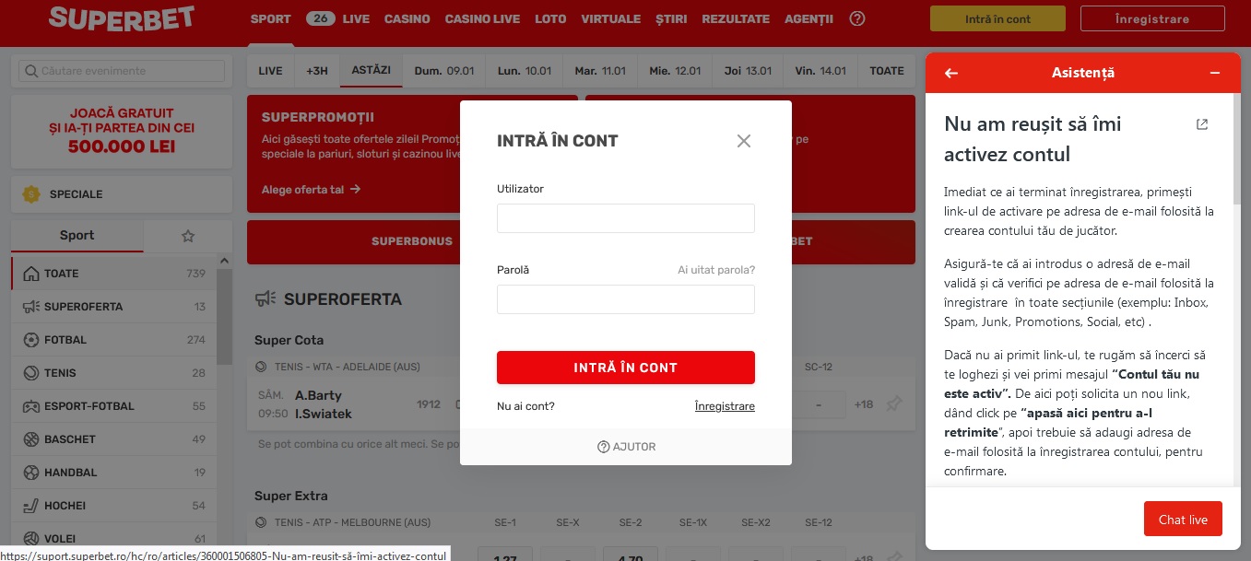Screen dimensions: 1251x561
Task: Select the Lun. 10.01 date tab
Action: (525, 71)
